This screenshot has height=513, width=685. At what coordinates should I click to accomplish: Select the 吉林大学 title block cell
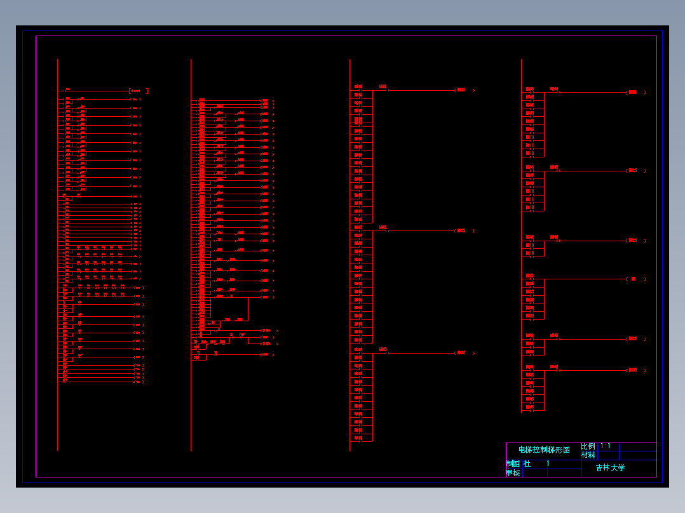tap(619, 468)
